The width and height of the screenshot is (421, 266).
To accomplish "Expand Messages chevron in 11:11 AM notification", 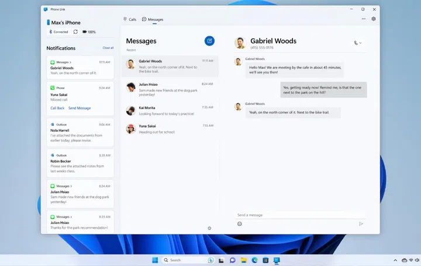I will tap(70, 62).
